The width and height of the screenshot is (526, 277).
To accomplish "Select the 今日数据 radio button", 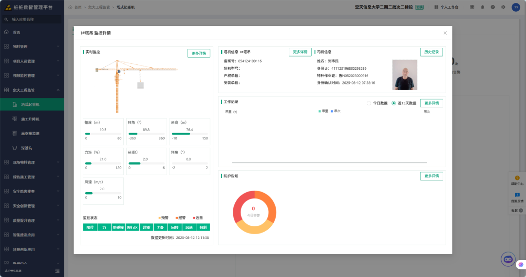I will (x=369, y=103).
